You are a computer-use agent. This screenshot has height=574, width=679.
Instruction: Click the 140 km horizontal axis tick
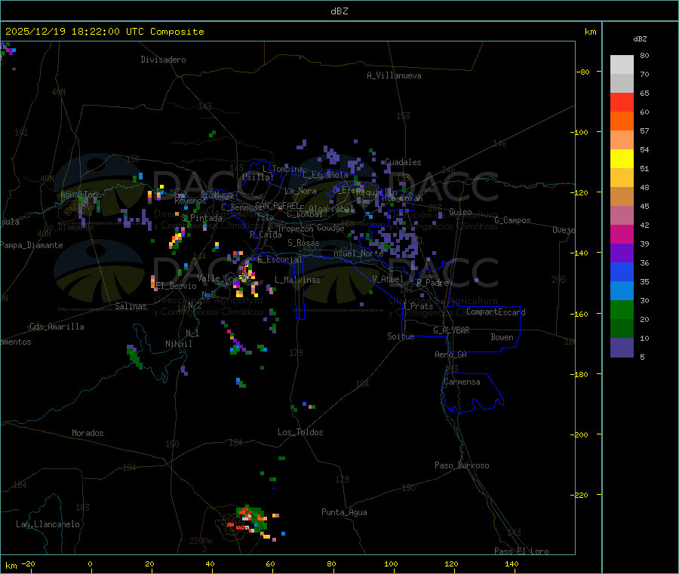pyautogui.click(x=512, y=563)
